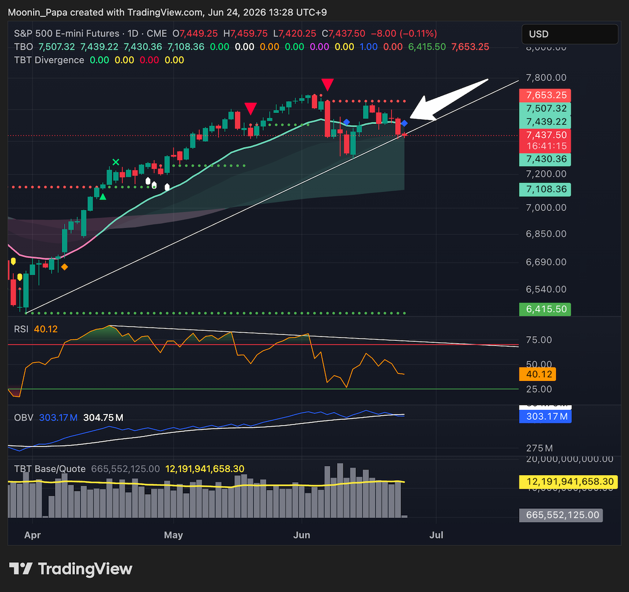The image size is (629, 592).
Task: Click Jul on the time axis
Action: (x=436, y=534)
